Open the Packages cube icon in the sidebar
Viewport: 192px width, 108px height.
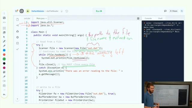tap(17, 31)
